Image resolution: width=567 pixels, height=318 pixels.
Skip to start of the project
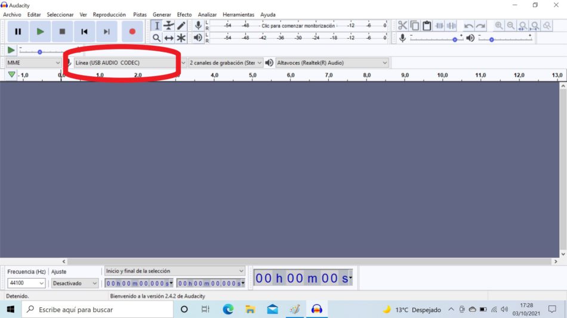(84, 32)
